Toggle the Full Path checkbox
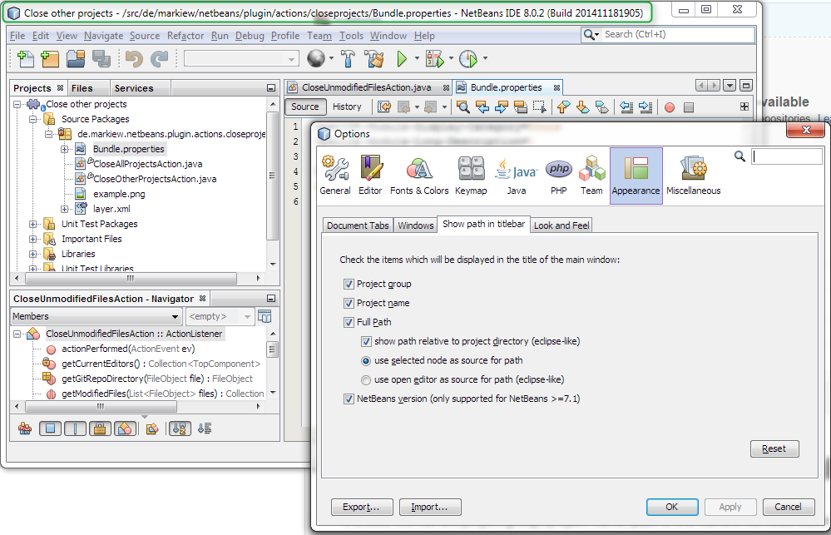 coord(349,322)
